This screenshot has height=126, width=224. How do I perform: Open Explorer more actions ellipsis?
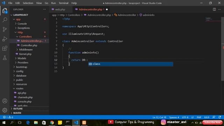pos(44,9)
